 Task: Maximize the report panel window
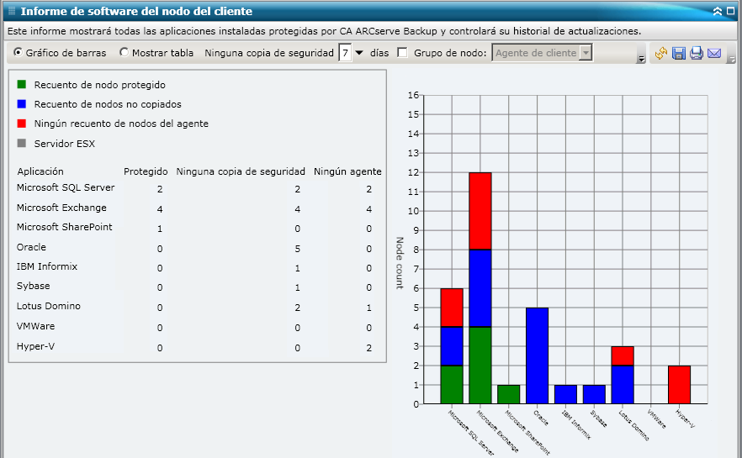(x=731, y=11)
